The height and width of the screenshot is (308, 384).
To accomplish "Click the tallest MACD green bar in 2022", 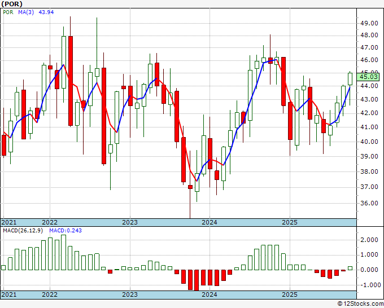I will pyautogui.click(x=63, y=253).
